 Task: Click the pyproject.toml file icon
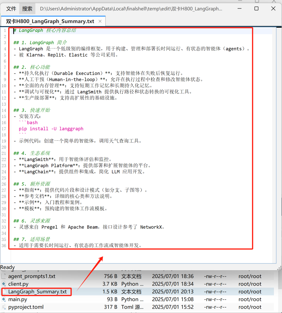(x=4, y=307)
